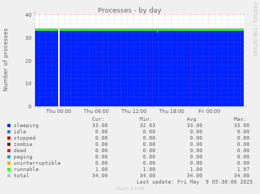Screen dimensions: 260x194
Task: Click the 'total' legend label
Action: pos(21,176)
